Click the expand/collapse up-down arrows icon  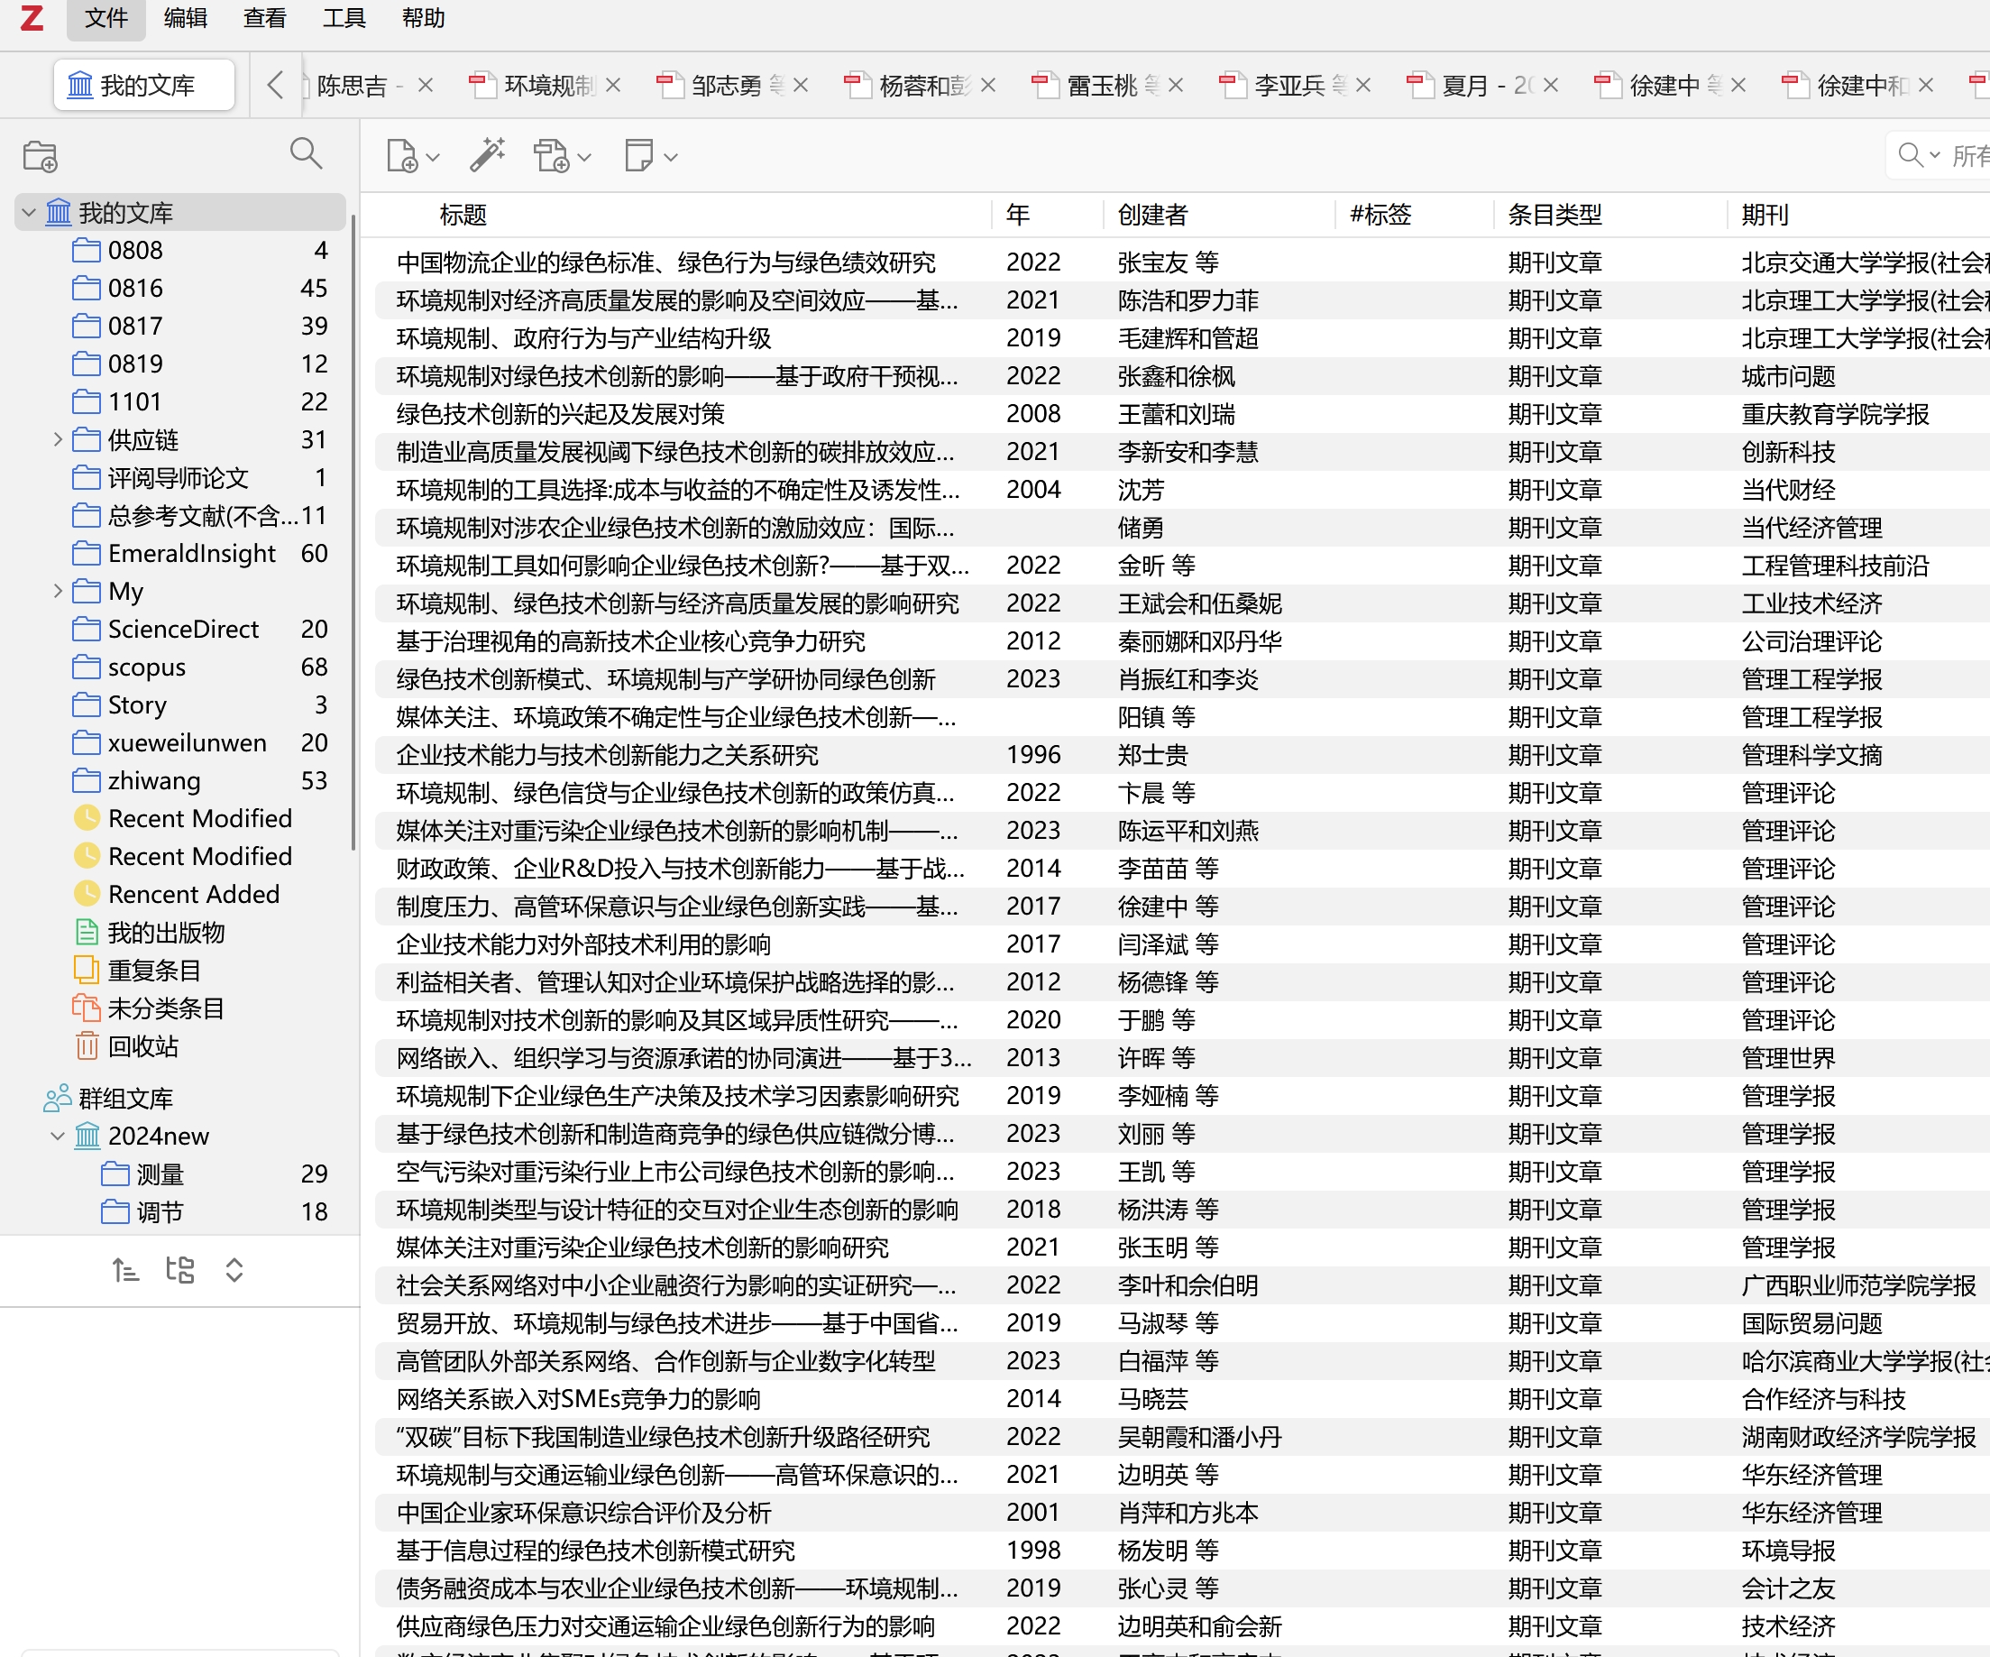click(234, 1269)
